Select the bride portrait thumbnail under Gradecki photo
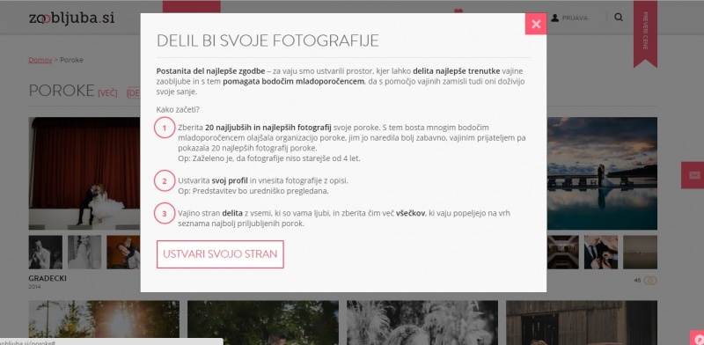Image resolution: width=704 pixels, height=345 pixels. coord(84,252)
